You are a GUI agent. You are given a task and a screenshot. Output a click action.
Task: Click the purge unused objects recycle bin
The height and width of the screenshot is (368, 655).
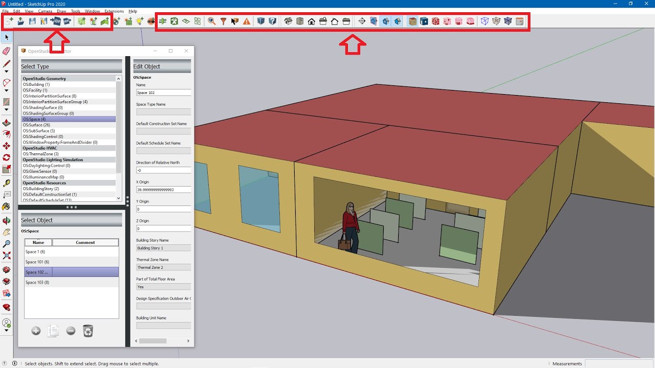(x=88, y=331)
